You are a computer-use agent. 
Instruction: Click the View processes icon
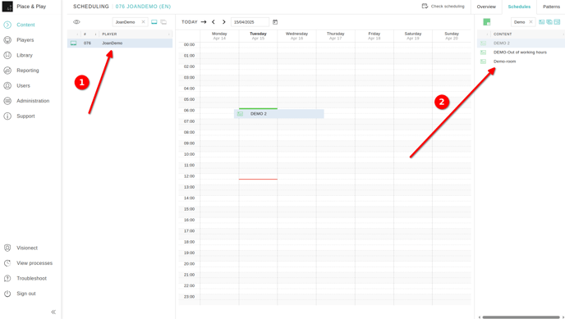click(x=7, y=263)
